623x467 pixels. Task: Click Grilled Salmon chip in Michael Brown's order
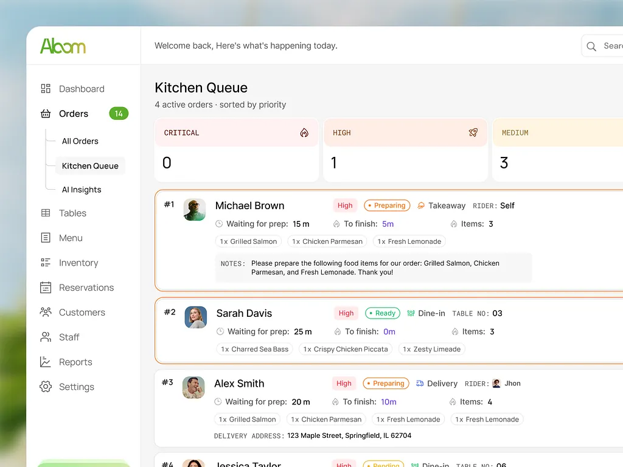[x=248, y=241]
